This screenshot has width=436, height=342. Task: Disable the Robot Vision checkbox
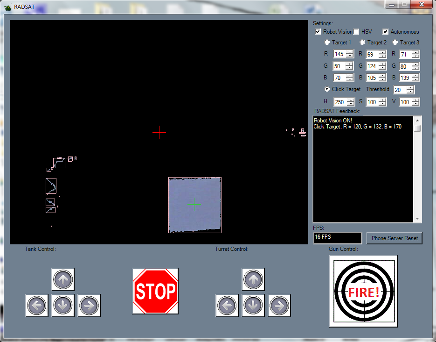(318, 32)
